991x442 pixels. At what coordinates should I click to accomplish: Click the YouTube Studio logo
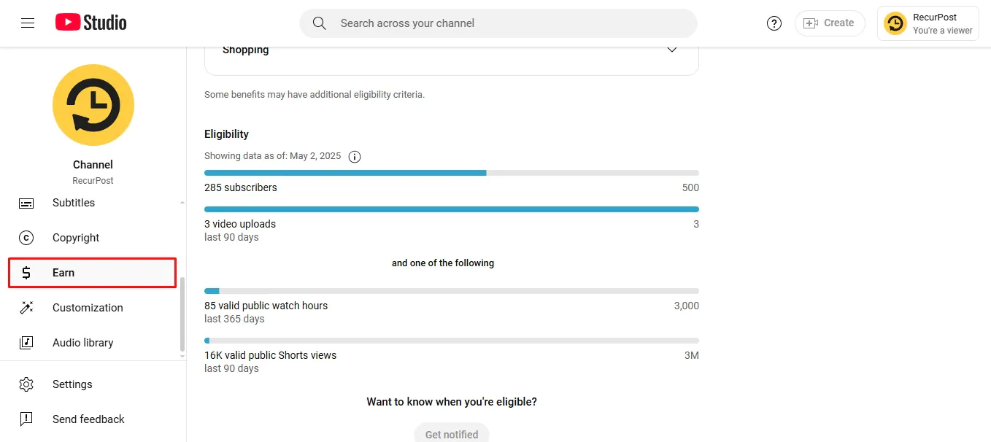[x=91, y=23]
